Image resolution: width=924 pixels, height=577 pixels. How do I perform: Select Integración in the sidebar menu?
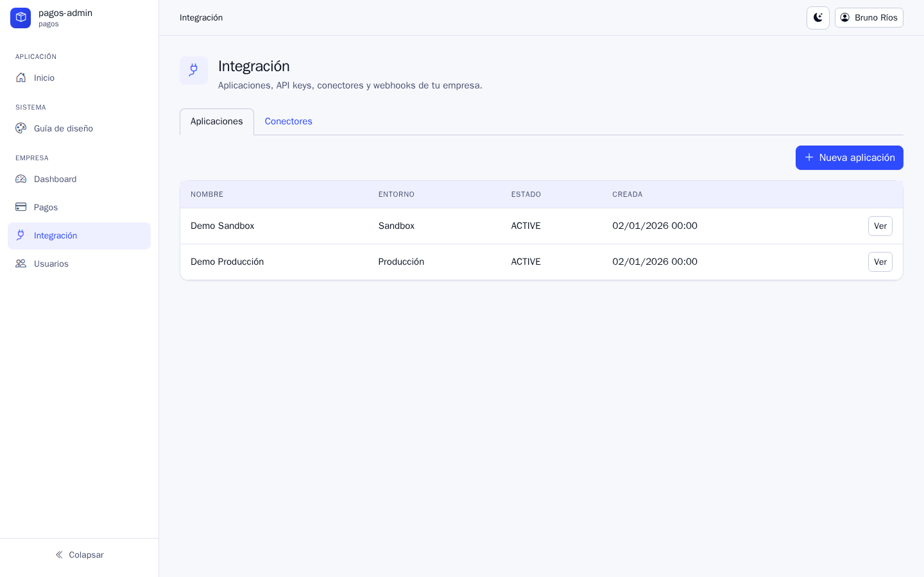click(80, 235)
